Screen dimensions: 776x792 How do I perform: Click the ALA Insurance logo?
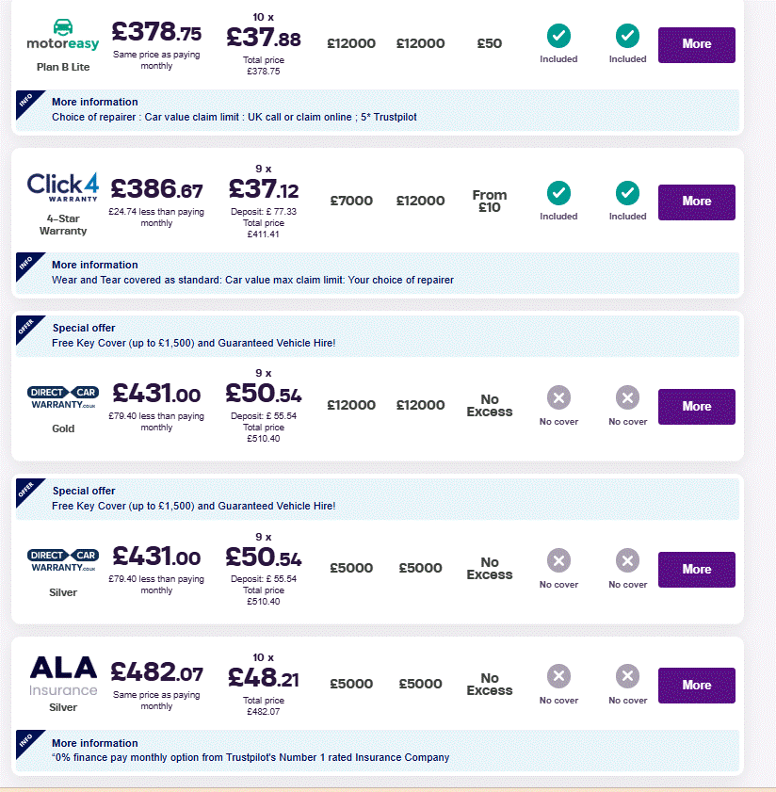[63, 676]
